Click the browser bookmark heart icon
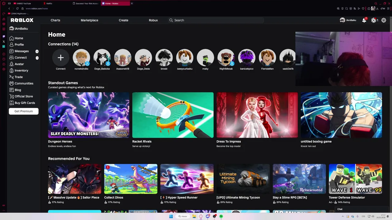The image size is (392, 220). tap(363, 9)
